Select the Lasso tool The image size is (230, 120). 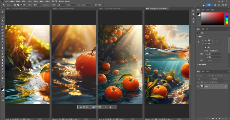[3, 18]
